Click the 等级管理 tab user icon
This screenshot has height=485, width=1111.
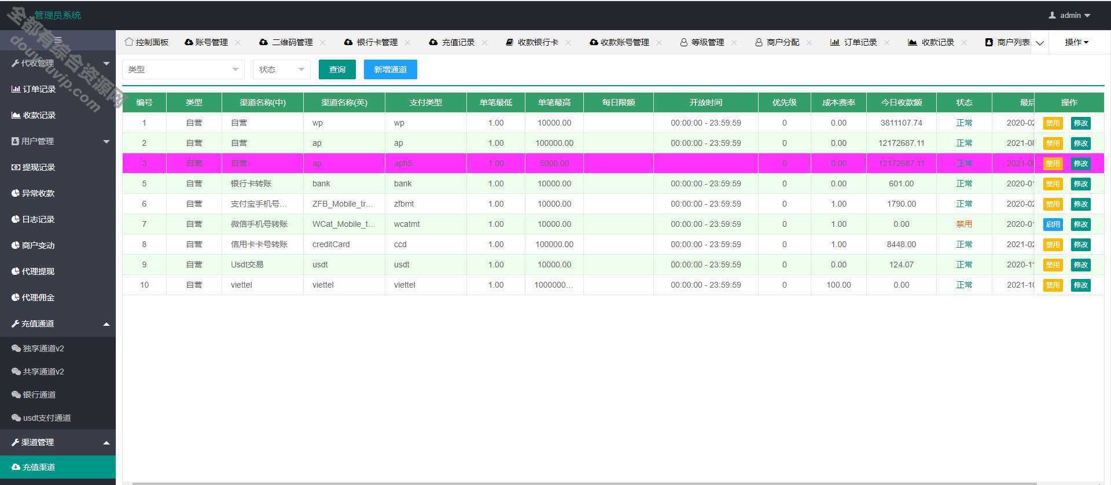click(x=684, y=42)
